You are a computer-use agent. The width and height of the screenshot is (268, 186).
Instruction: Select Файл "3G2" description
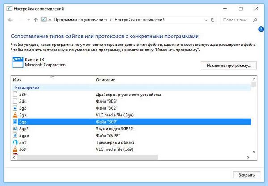coord(107,108)
